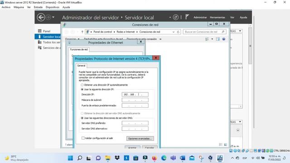Open Herramientas in Server Manager
This screenshot has height=163, width=290.
point(217,17)
